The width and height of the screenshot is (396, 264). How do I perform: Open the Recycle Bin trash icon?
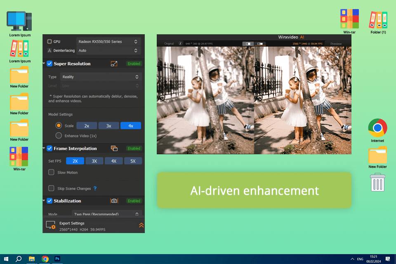pos(377,182)
